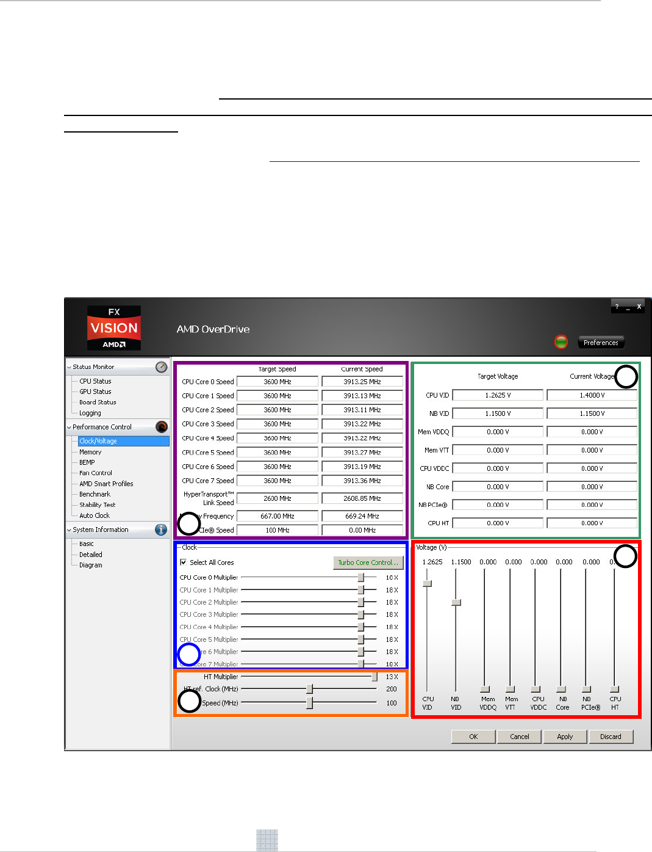Screen dimensions: 652x852
Task: Click the Apply button
Action: click(x=565, y=737)
